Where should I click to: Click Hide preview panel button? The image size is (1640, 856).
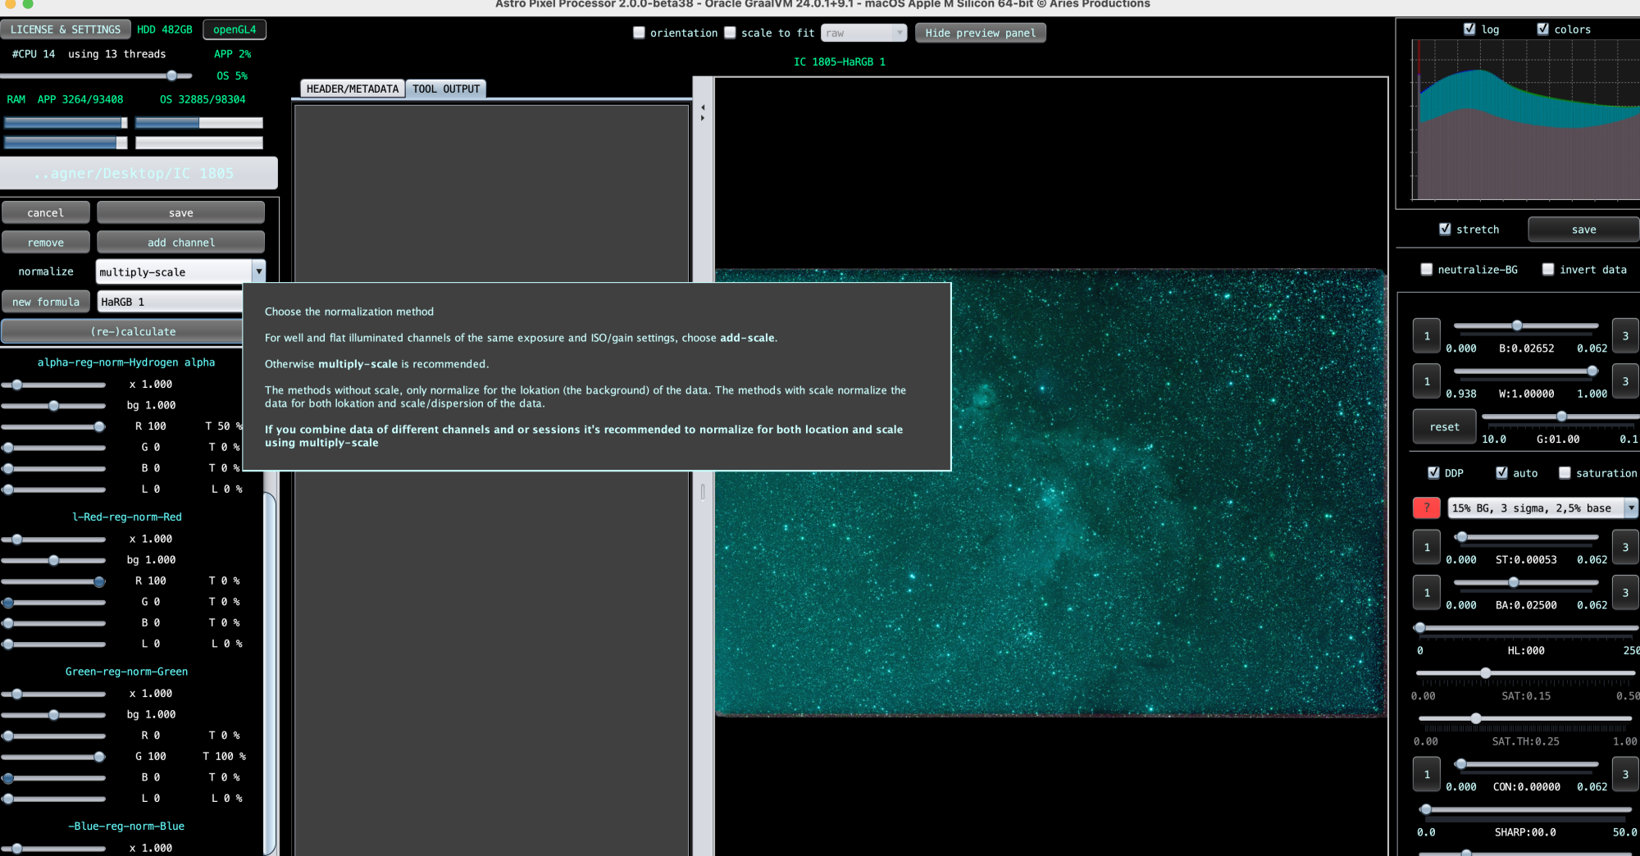[x=980, y=33]
